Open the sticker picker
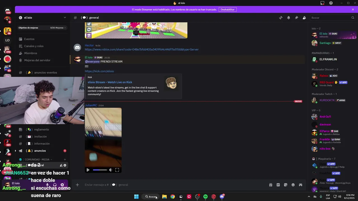The image size is (358, 201). coord(286,185)
